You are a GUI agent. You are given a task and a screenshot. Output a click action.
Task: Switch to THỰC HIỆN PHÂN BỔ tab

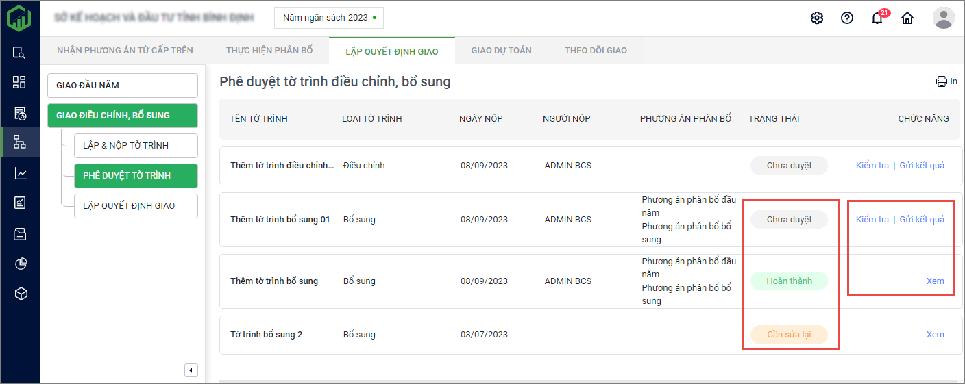[x=269, y=50]
